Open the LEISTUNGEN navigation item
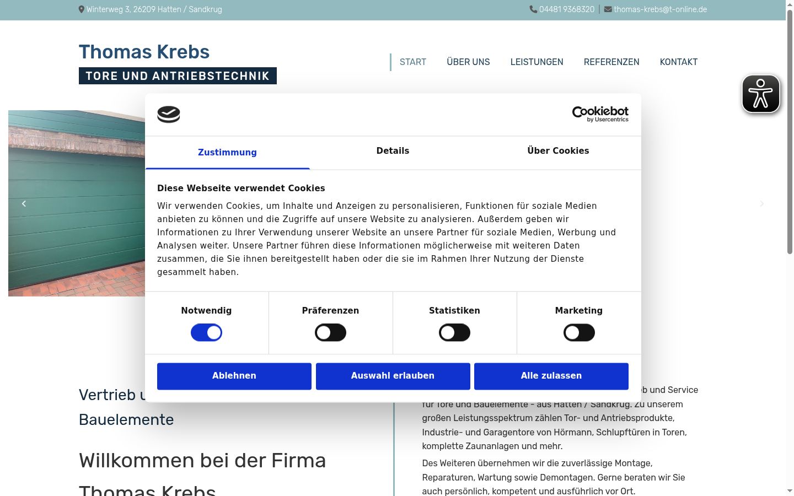The height and width of the screenshot is (496, 794). [x=537, y=62]
